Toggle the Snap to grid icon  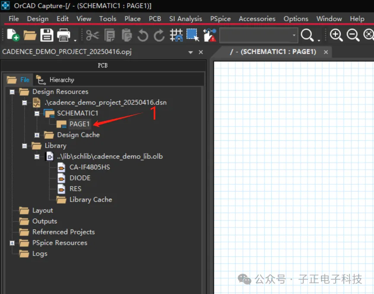(x=176, y=35)
